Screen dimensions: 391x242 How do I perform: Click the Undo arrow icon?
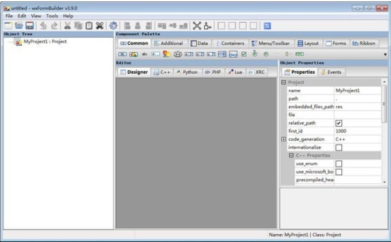[44, 26]
